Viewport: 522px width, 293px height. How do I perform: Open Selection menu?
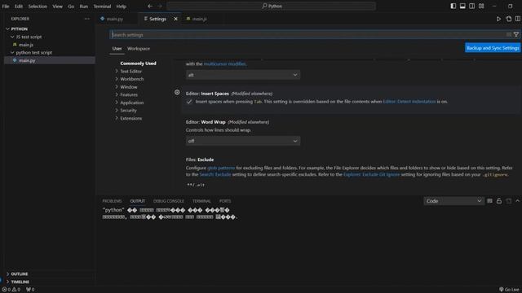tap(38, 6)
